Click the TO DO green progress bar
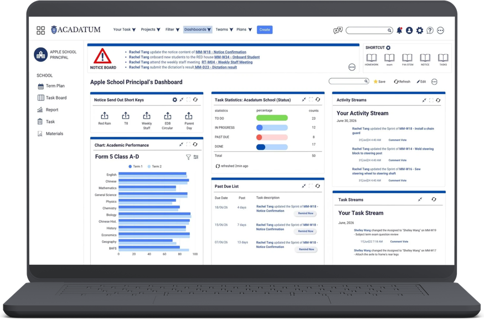 [272, 118]
